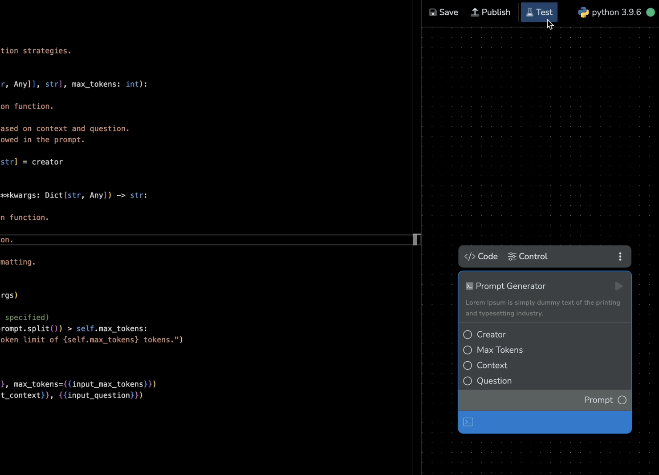The image size is (659, 475).
Task: Click the Publish button
Action: tap(490, 12)
